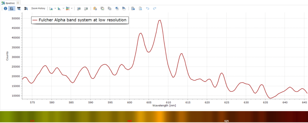Click the blue info icon in toolbar

coord(5,8)
